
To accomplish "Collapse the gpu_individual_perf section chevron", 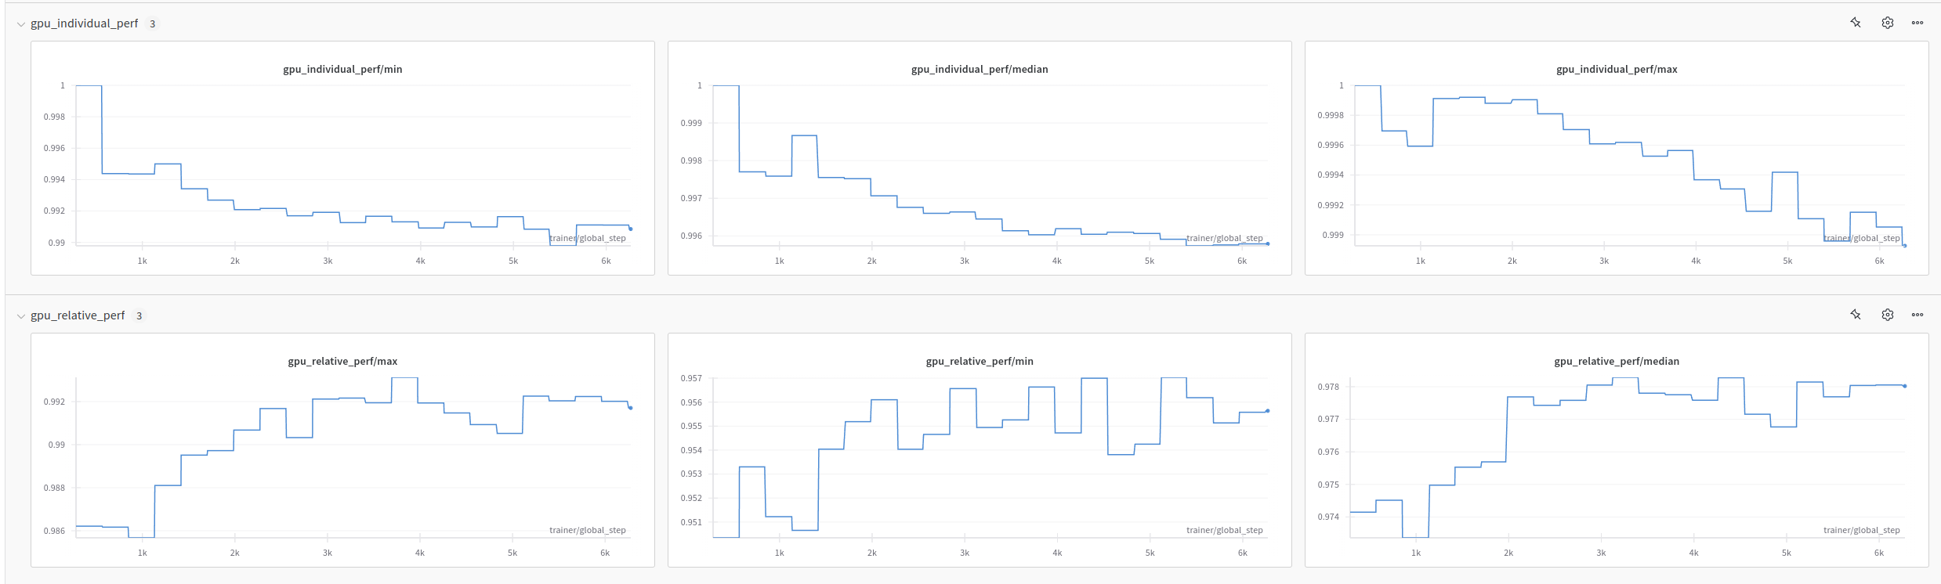I will (21, 24).
